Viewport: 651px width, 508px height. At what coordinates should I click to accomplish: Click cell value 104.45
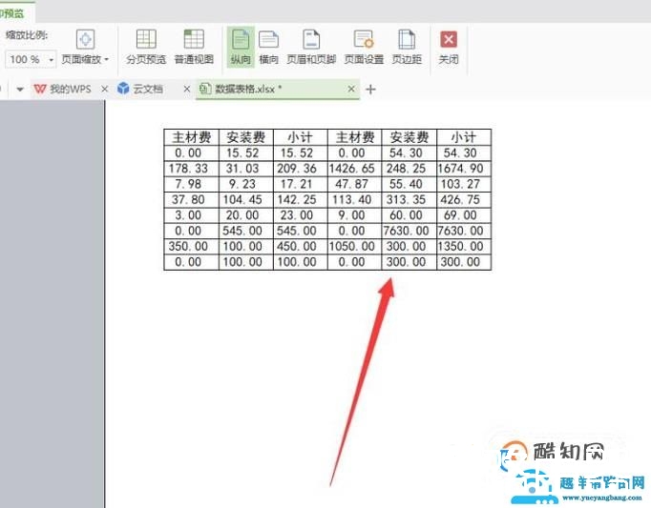[242, 200]
